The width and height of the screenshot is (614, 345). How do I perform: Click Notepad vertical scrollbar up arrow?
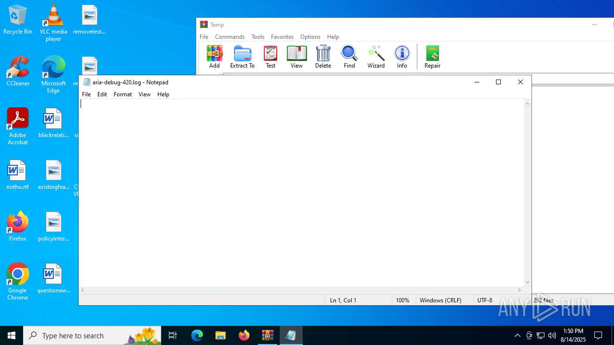(528, 103)
